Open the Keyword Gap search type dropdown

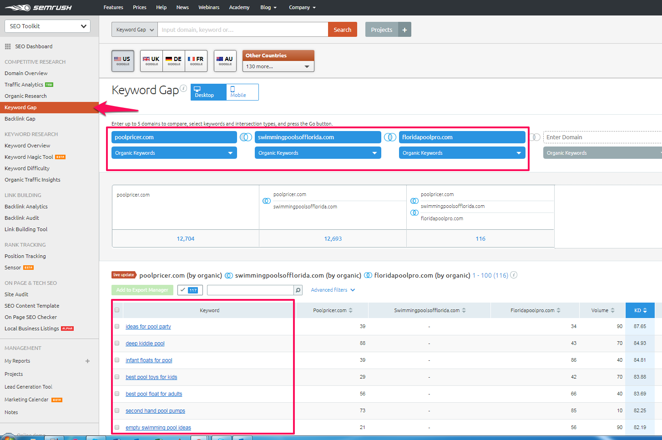(x=135, y=30)
